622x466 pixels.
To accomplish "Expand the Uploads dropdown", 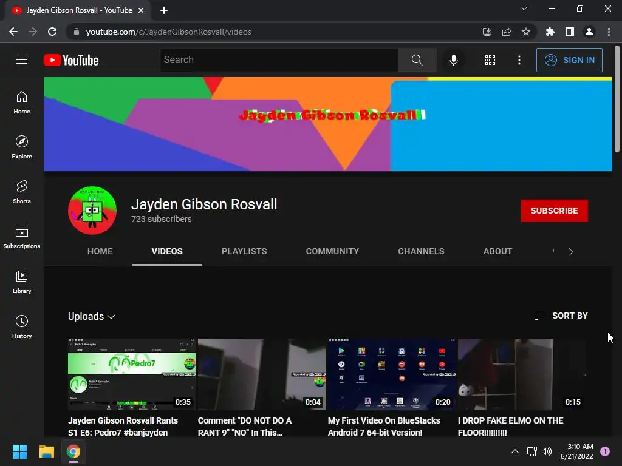I will coord(92,316).
